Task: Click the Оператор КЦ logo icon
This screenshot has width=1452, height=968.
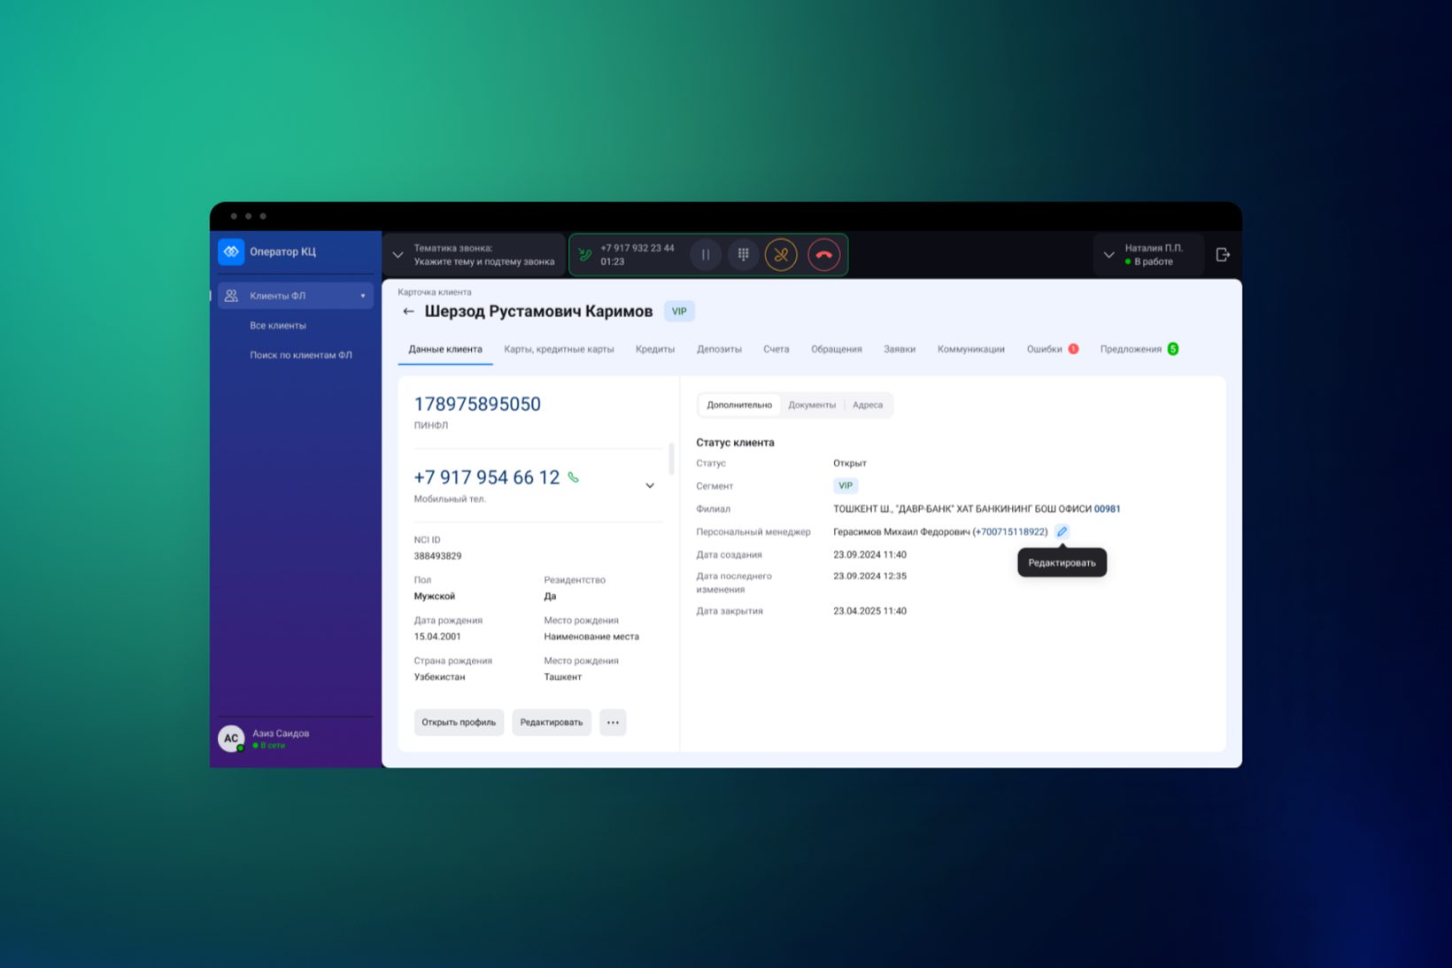Action: 231,252
